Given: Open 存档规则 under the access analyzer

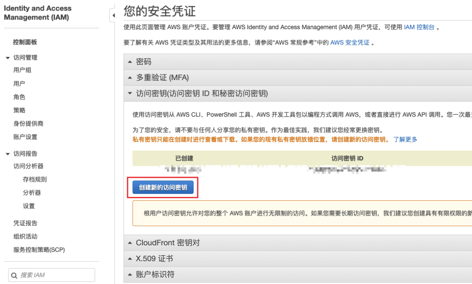Looking at the screenshot, I should (35, 179).
